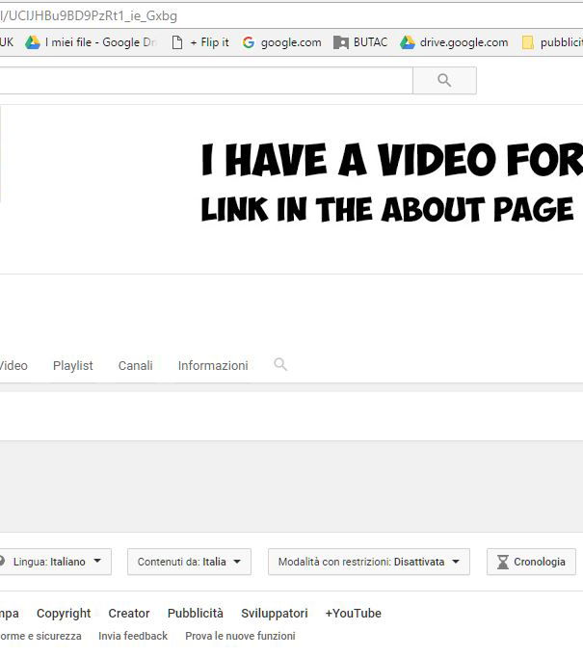
Task: Click in the YouTube search input field
Action: pos(202,81)
